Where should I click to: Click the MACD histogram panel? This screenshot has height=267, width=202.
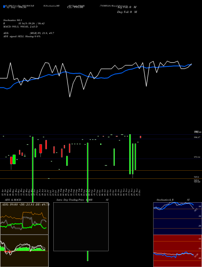24,251
